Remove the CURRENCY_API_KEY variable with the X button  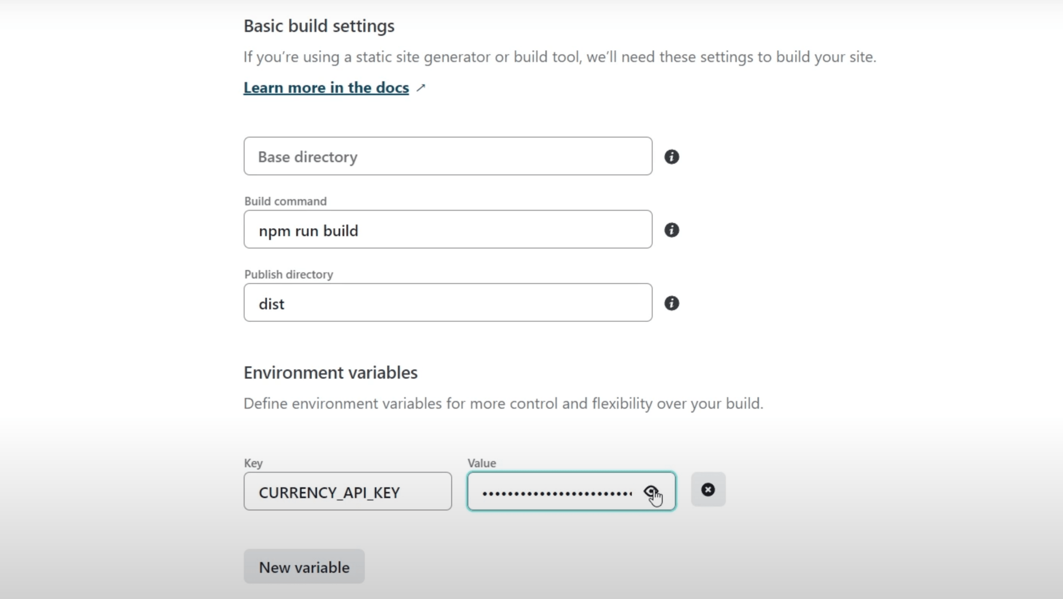click(708, 489)
